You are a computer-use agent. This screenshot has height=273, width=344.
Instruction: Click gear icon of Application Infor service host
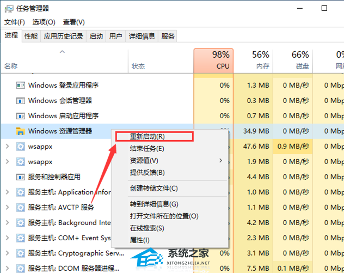tap(20, 192)
